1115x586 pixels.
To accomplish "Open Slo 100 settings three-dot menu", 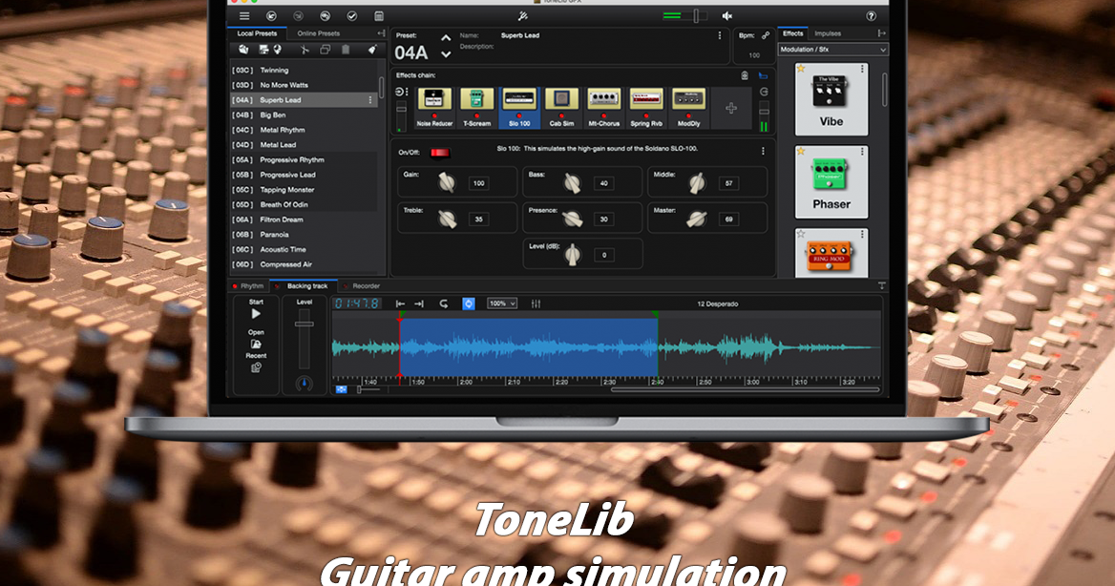I will [763, 152].
